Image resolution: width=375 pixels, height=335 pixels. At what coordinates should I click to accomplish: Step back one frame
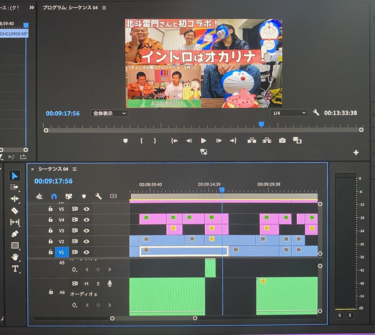(189, 141)
